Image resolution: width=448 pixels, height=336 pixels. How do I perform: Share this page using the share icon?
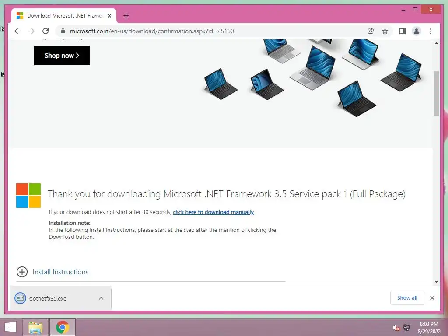point(371,31)
